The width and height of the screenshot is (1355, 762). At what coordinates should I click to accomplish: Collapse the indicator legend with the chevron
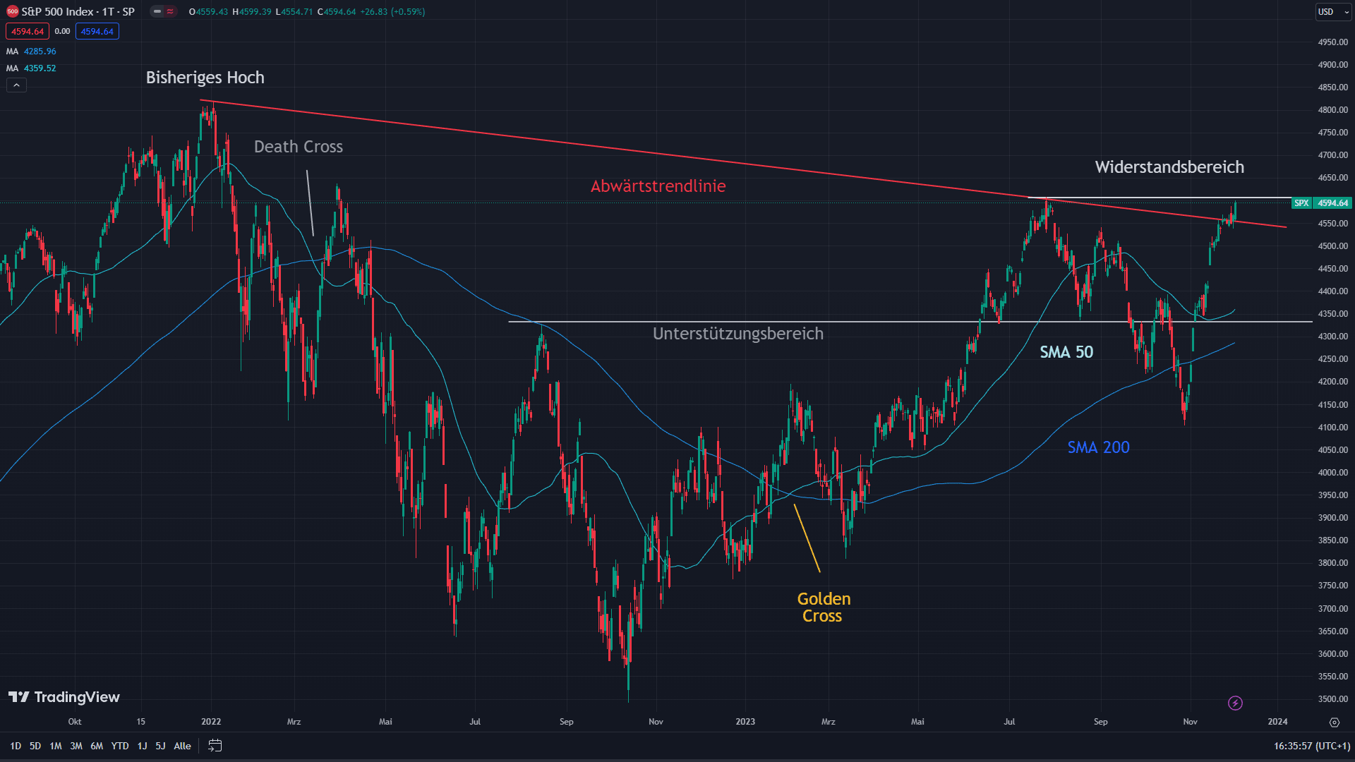coord(16,85)
